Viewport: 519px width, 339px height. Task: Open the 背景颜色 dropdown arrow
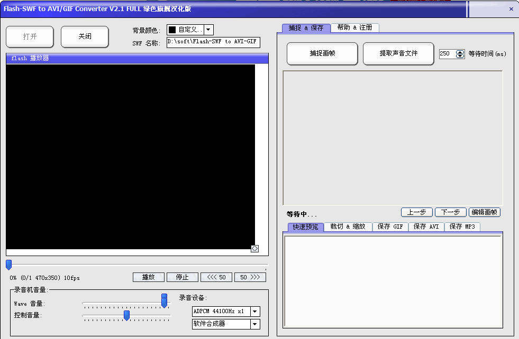(x=208, y=30)
